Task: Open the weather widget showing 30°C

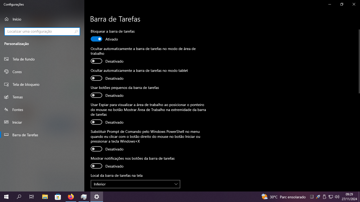Action: (x=284, y=197)
